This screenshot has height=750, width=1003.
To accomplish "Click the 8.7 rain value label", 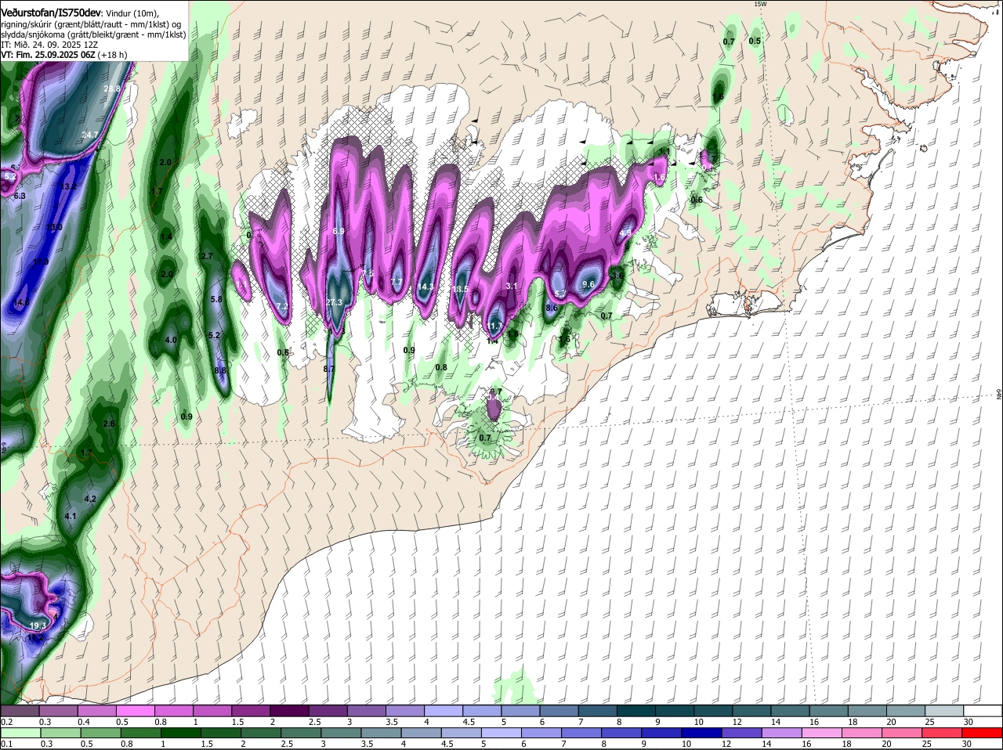I will tap(329, 369).
